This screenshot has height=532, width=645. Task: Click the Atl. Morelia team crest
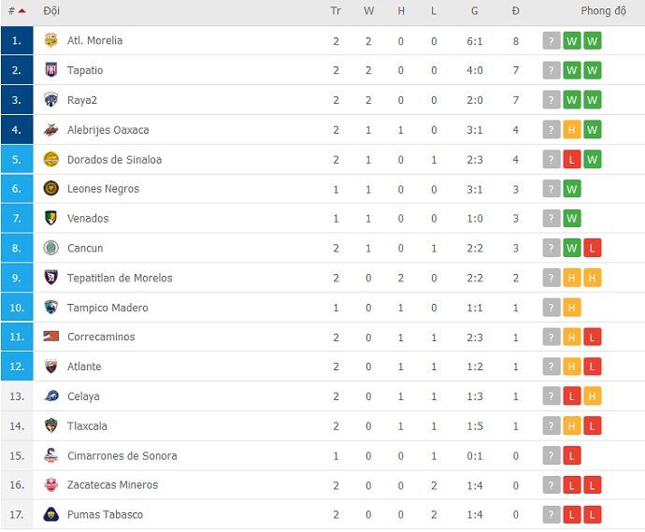click(x=51, y=40)
